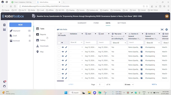Open the SEO TOOLS bookmark folder

153,10
